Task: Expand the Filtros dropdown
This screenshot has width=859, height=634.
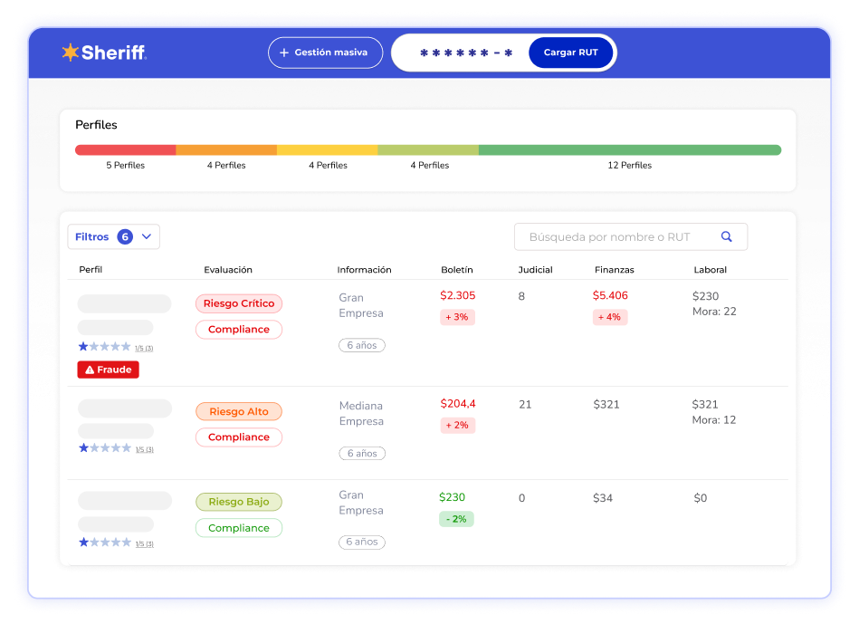Action: tap(113, 236)
